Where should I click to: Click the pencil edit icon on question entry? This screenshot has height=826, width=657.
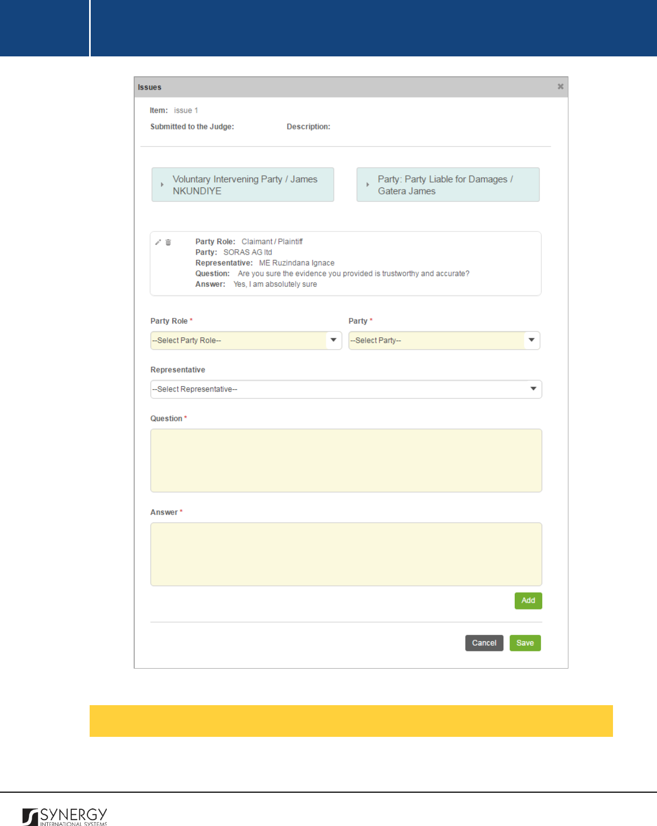pos(158,242)
